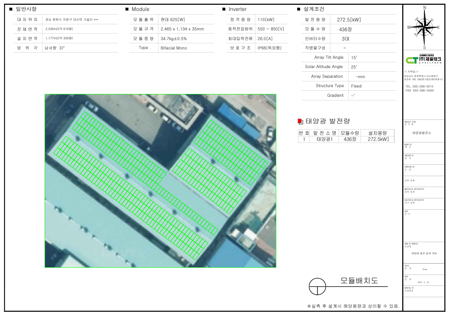Click the 설치용량 column header
Viewport: 450px width, 315px height.
377,133
